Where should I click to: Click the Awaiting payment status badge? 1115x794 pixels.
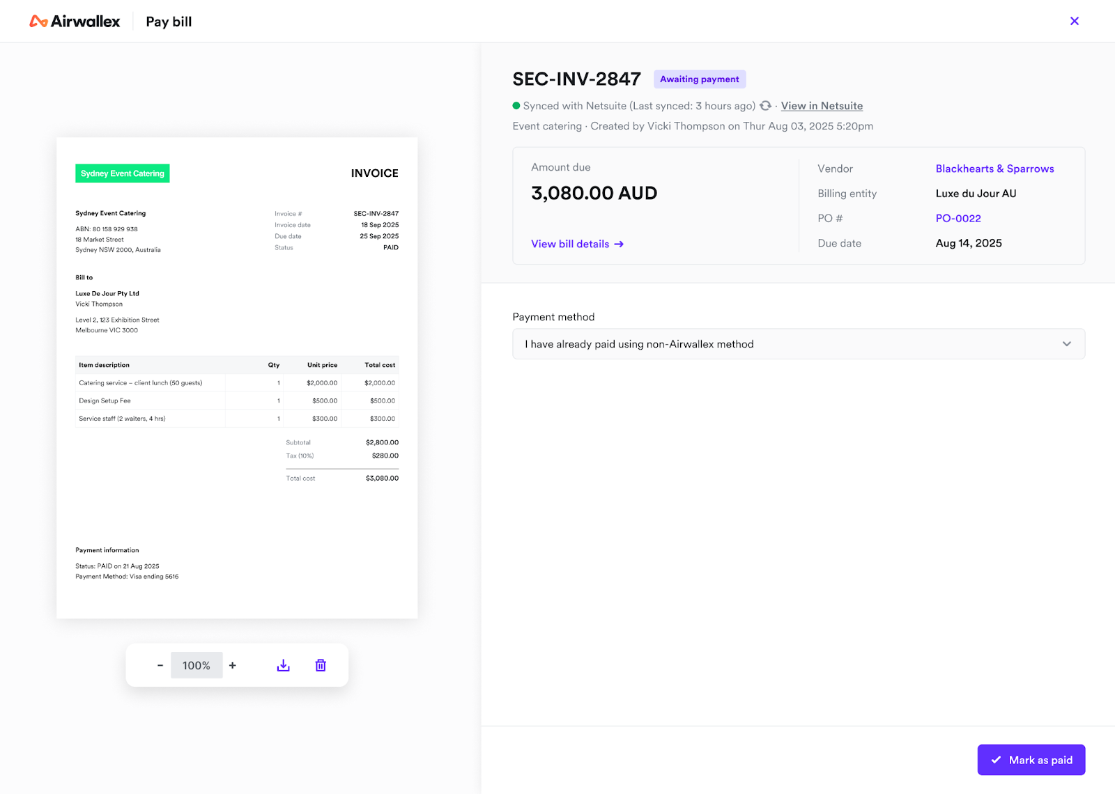[x=699, y=79]
